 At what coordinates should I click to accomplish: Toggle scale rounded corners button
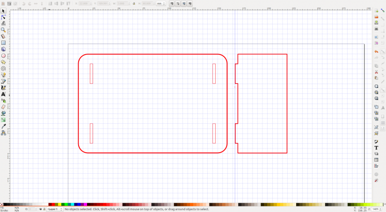(x=178, y=4)
